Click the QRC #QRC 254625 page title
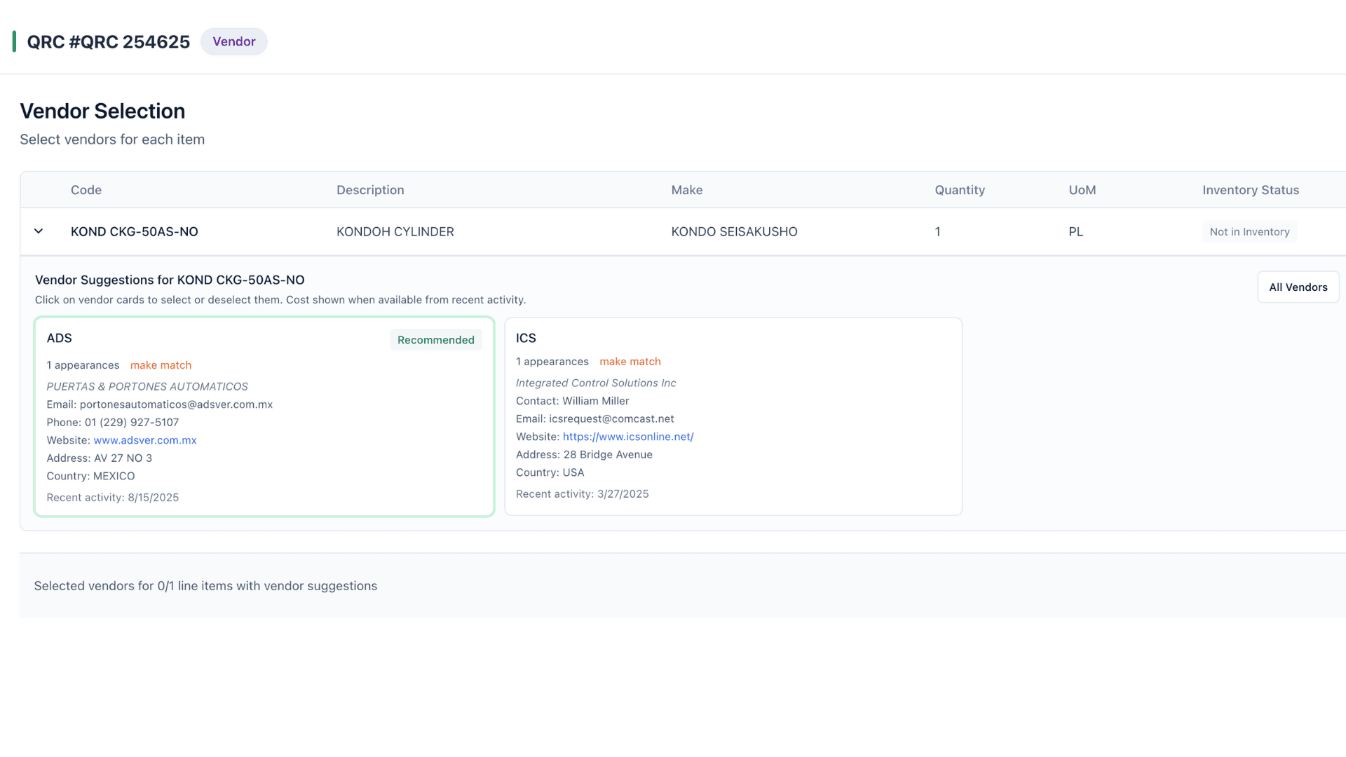Viewport: 1346px width, 757px height. [x=109, y=42]
